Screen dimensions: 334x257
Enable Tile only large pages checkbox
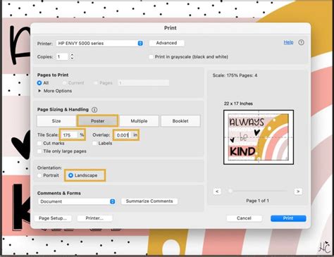pos(39,151)
